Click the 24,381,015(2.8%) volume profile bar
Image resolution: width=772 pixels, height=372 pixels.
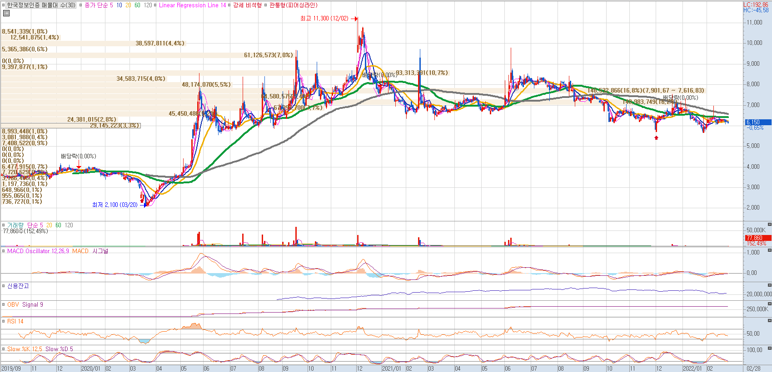59,120
